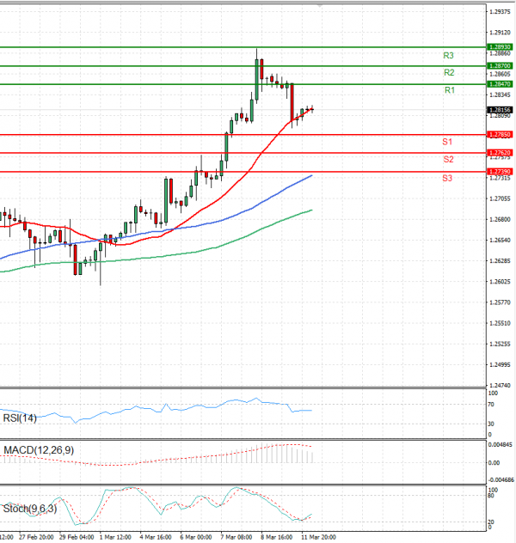The height and width of the screenshot is (543, 516).
Task: Click the R1 resistance label
Action: coord(450,90)
